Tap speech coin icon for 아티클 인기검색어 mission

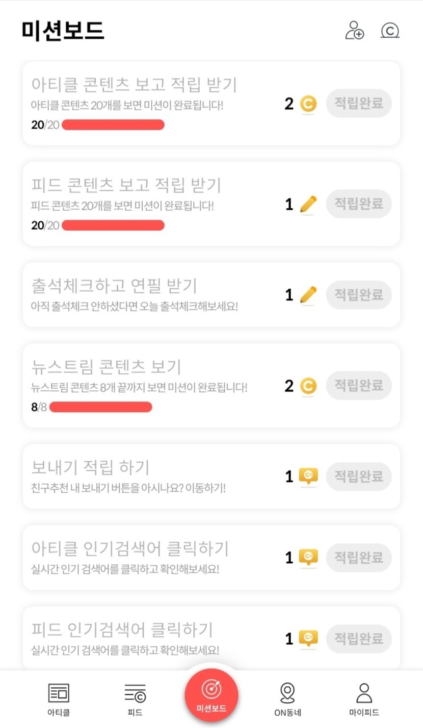click(308, 558)
